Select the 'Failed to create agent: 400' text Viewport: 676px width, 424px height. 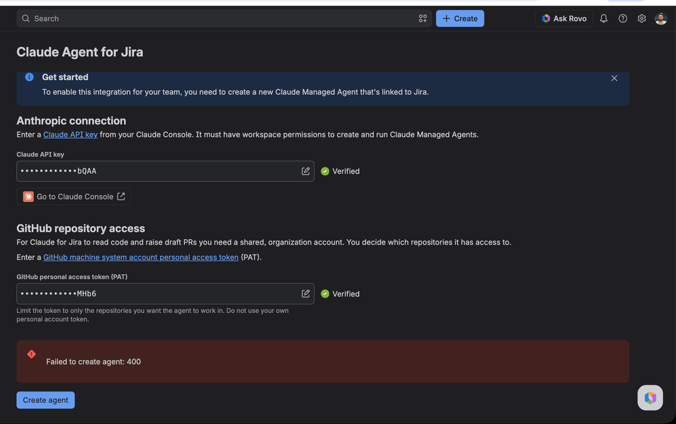(93, 362)
